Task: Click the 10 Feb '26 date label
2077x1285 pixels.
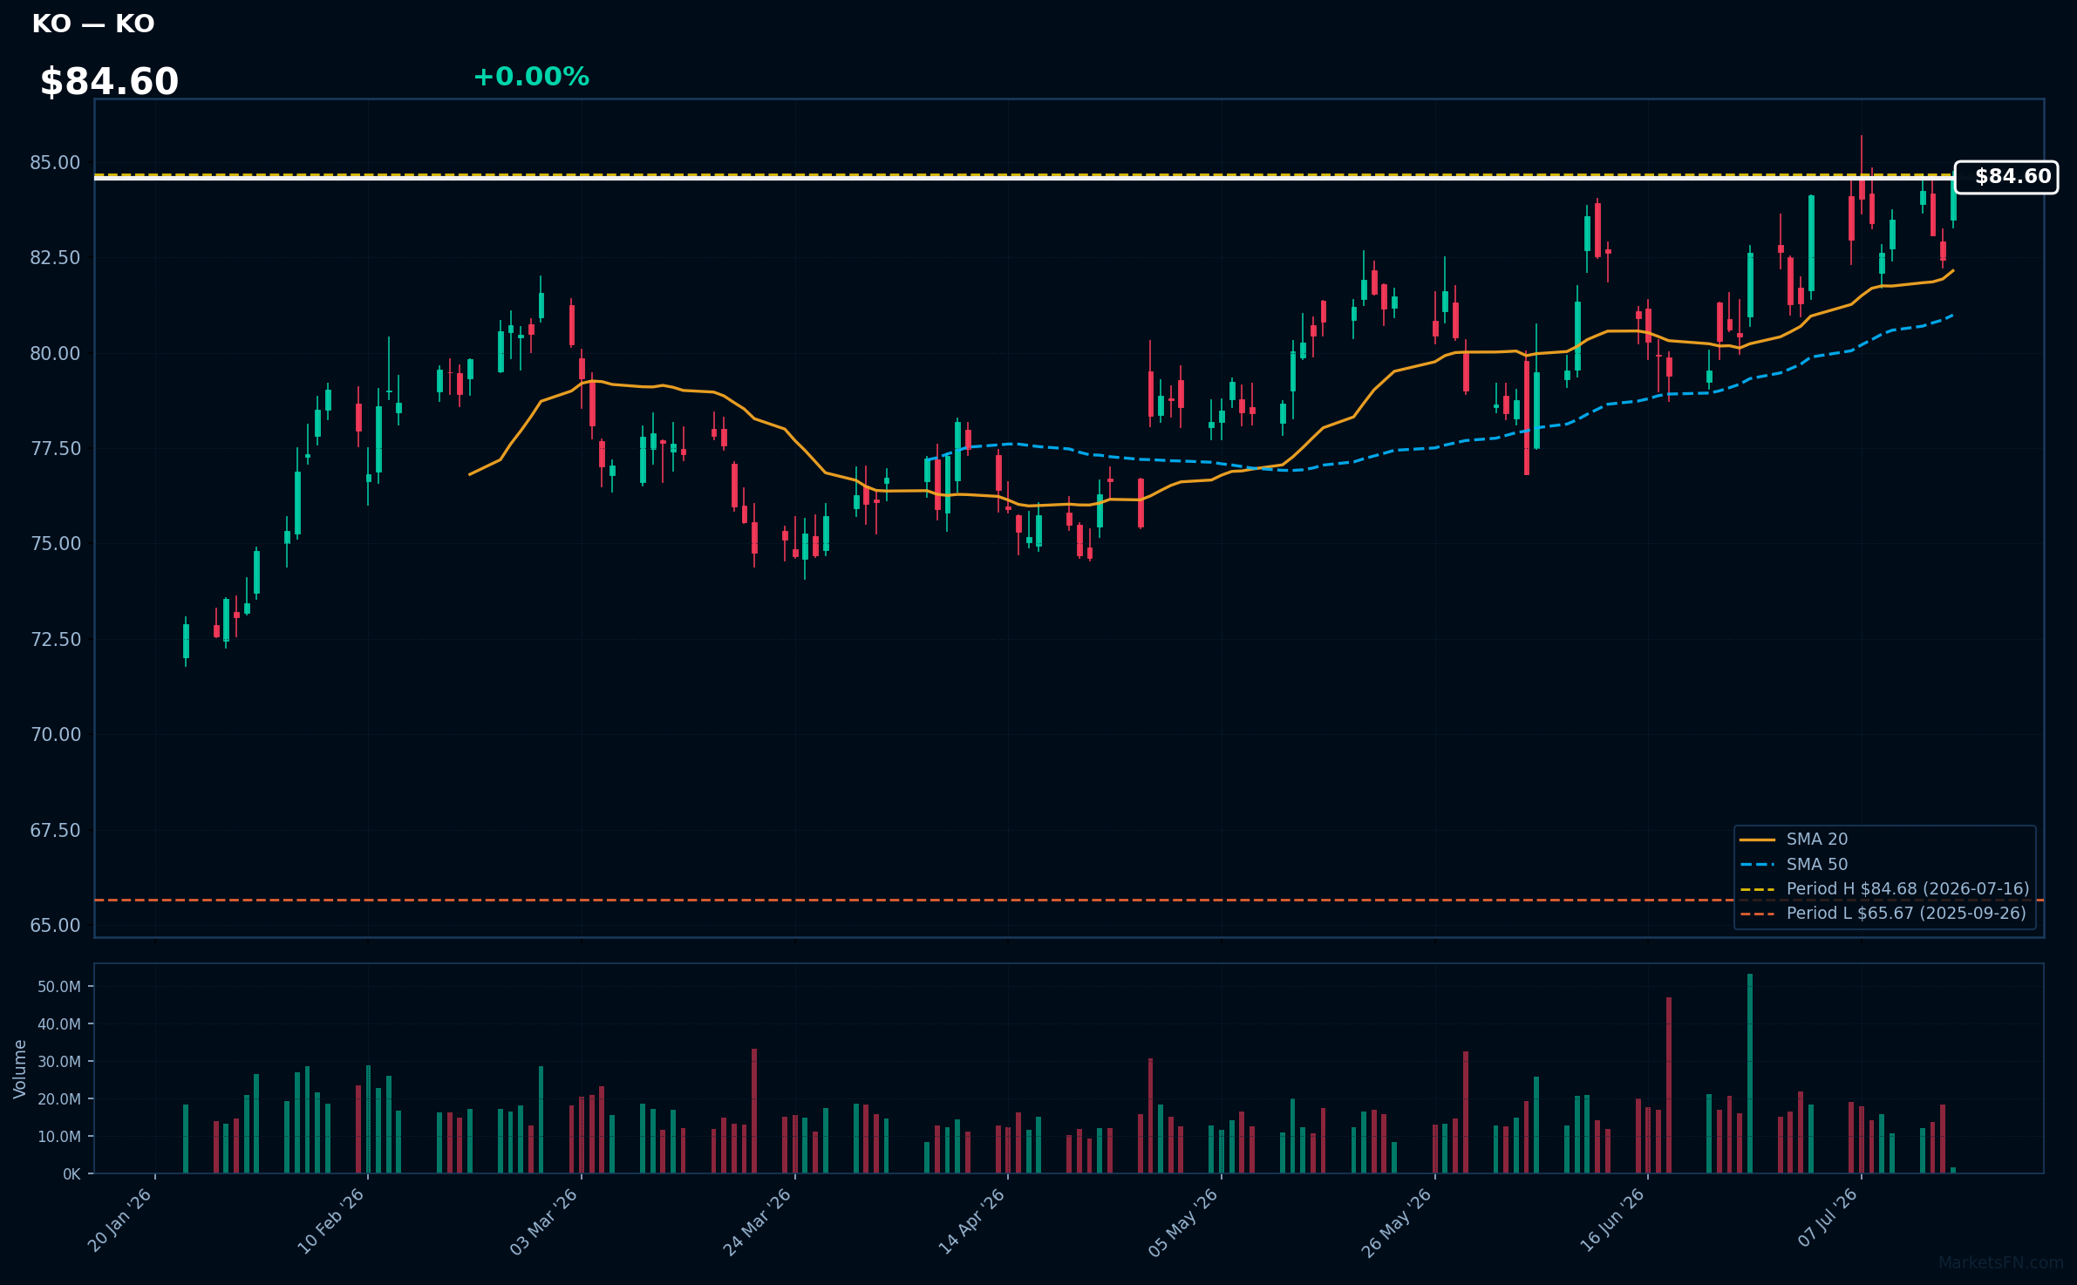Action: pyautogui.click(x=331, y=1220)
